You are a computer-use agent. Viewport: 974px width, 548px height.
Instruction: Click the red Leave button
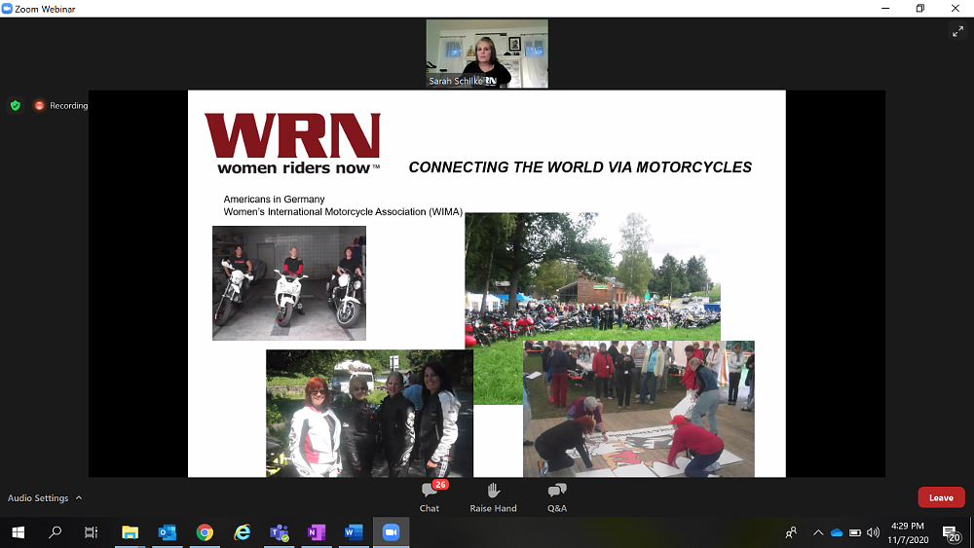pyautogui.click(x=941, y=497)
